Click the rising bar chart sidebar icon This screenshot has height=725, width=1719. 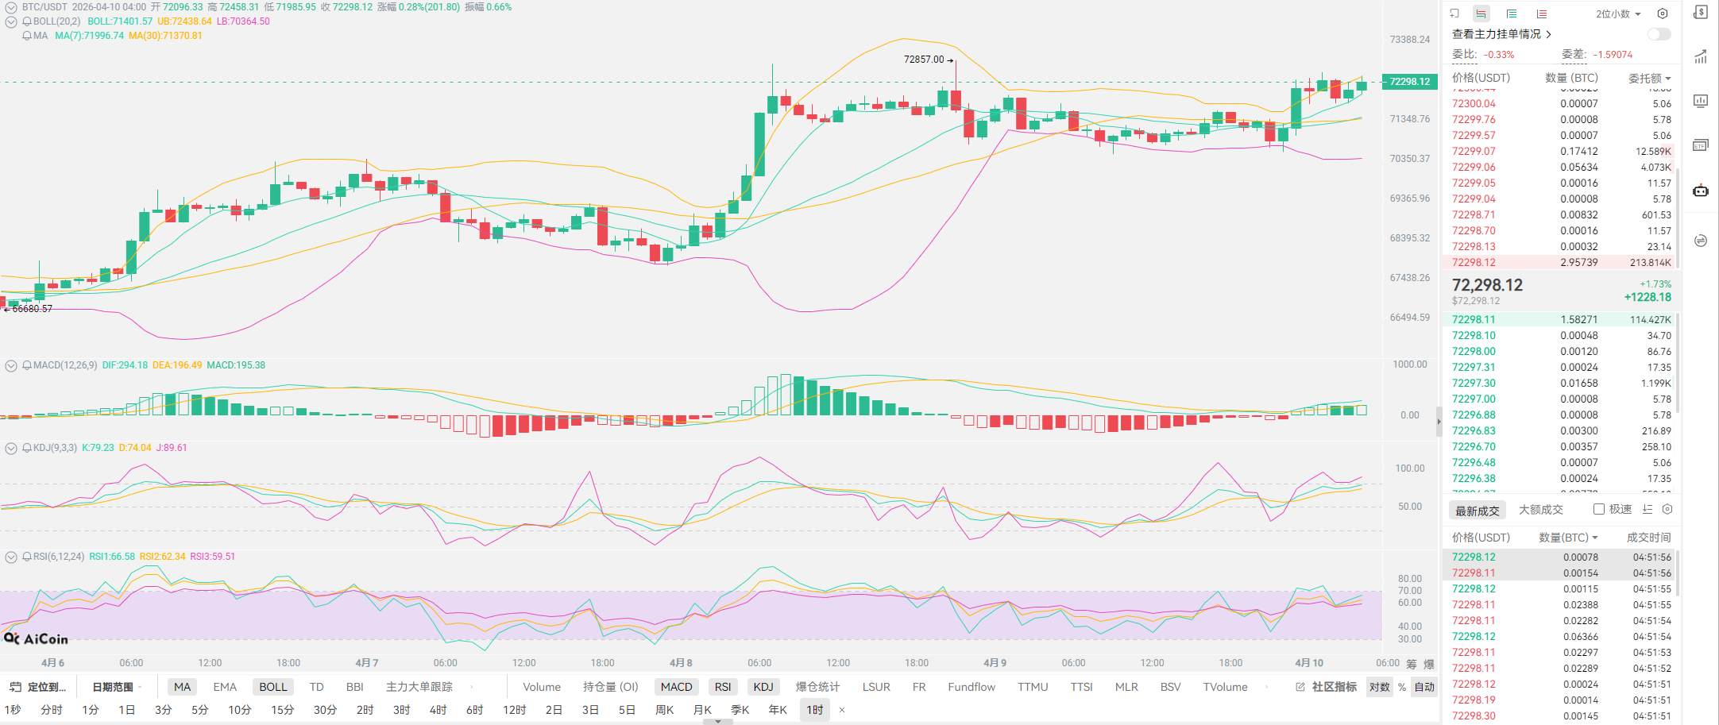click(1701, 56)
